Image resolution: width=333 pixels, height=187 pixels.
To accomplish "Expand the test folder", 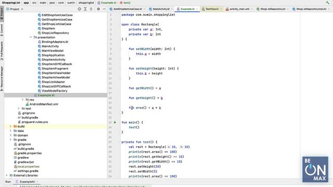I will pyautogui.click(x=19, y=109).
